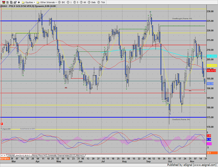Click the Equities folder icon
This screenshot has width=218, height=167.
coord(23,2)
